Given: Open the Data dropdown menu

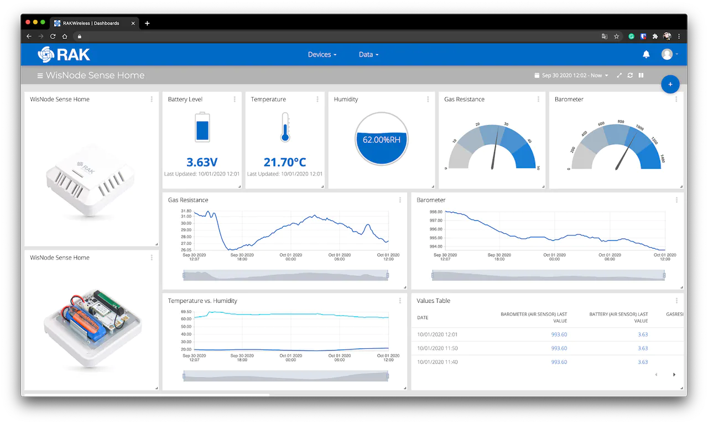Looking at the screenshot, I should [x=368, y=55].
